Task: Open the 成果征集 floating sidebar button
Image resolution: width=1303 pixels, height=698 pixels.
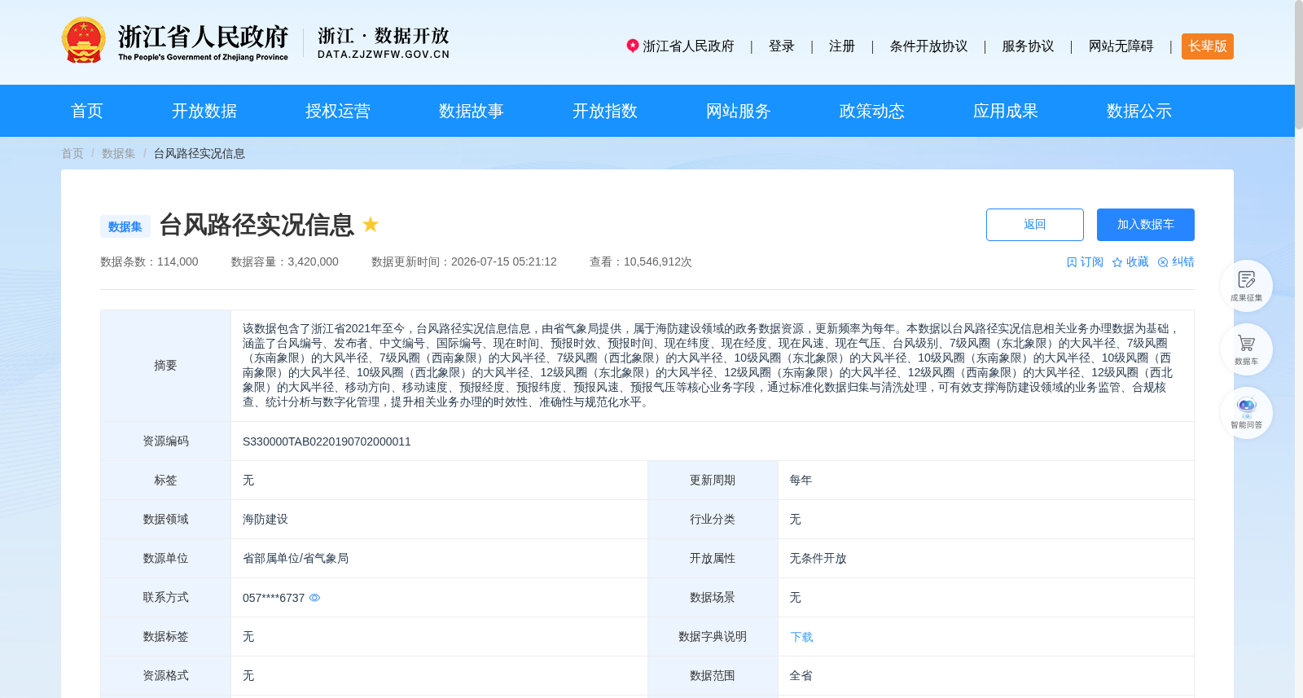Action: [x=1246, y=286]
